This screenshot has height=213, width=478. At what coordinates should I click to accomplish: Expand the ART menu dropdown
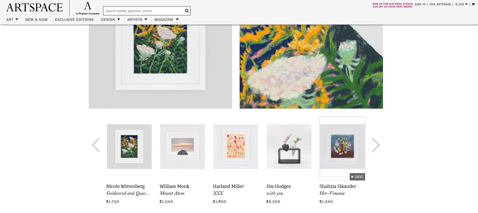click(12, 20)
